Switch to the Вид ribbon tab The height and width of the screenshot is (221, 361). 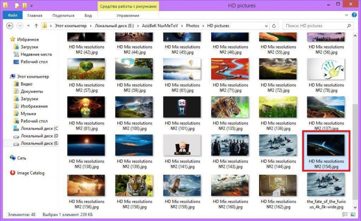88,15
